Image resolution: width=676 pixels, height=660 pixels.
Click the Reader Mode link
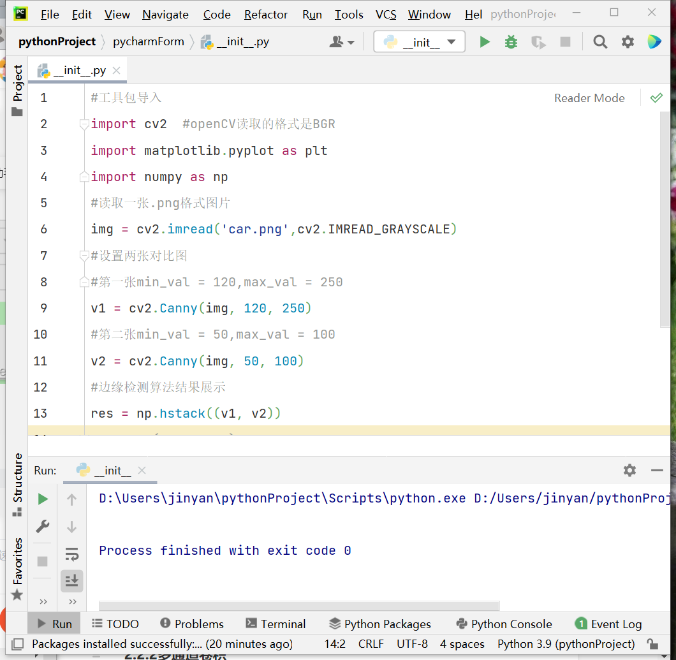[x=589, y=98]
